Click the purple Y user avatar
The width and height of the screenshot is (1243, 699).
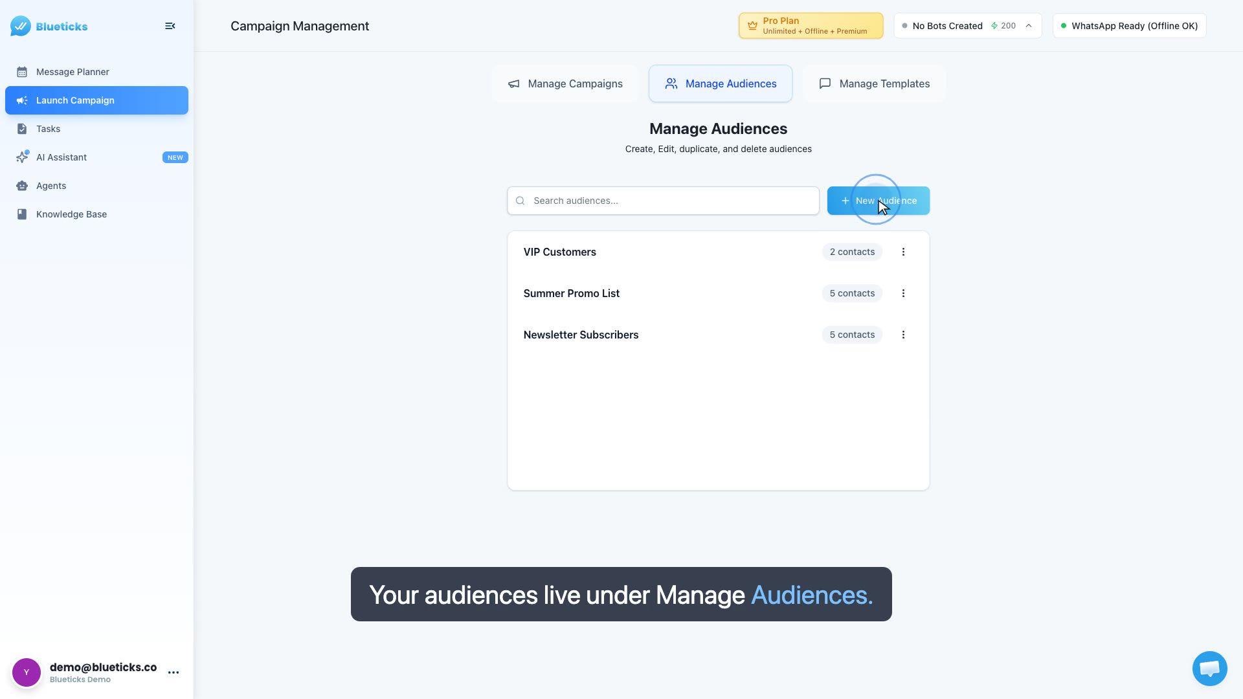point(27,672)
